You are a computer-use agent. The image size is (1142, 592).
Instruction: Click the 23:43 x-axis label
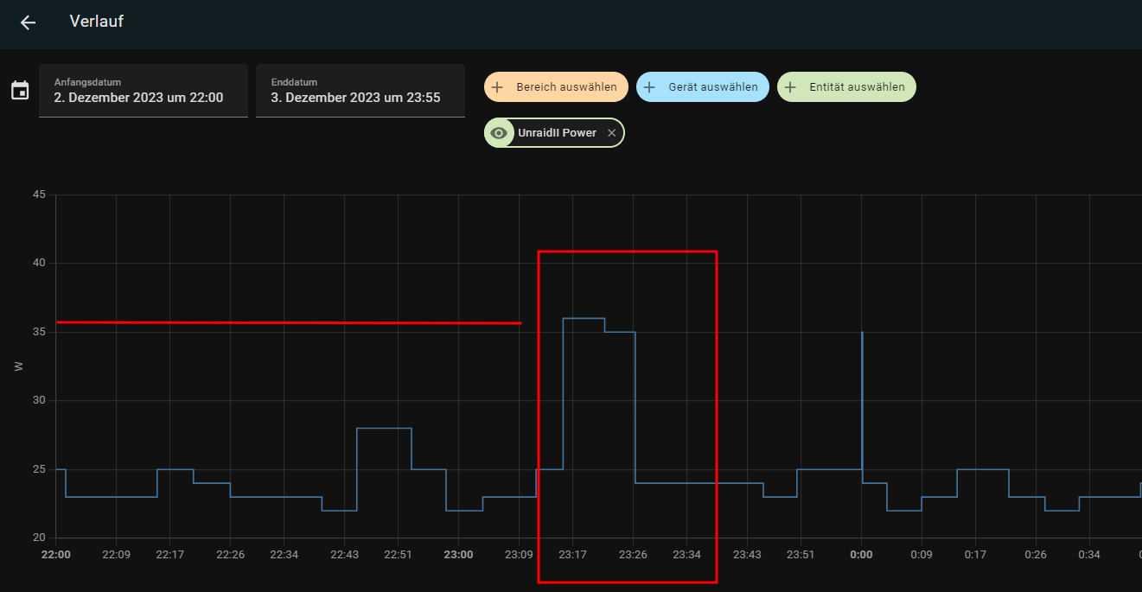point(747,554)
